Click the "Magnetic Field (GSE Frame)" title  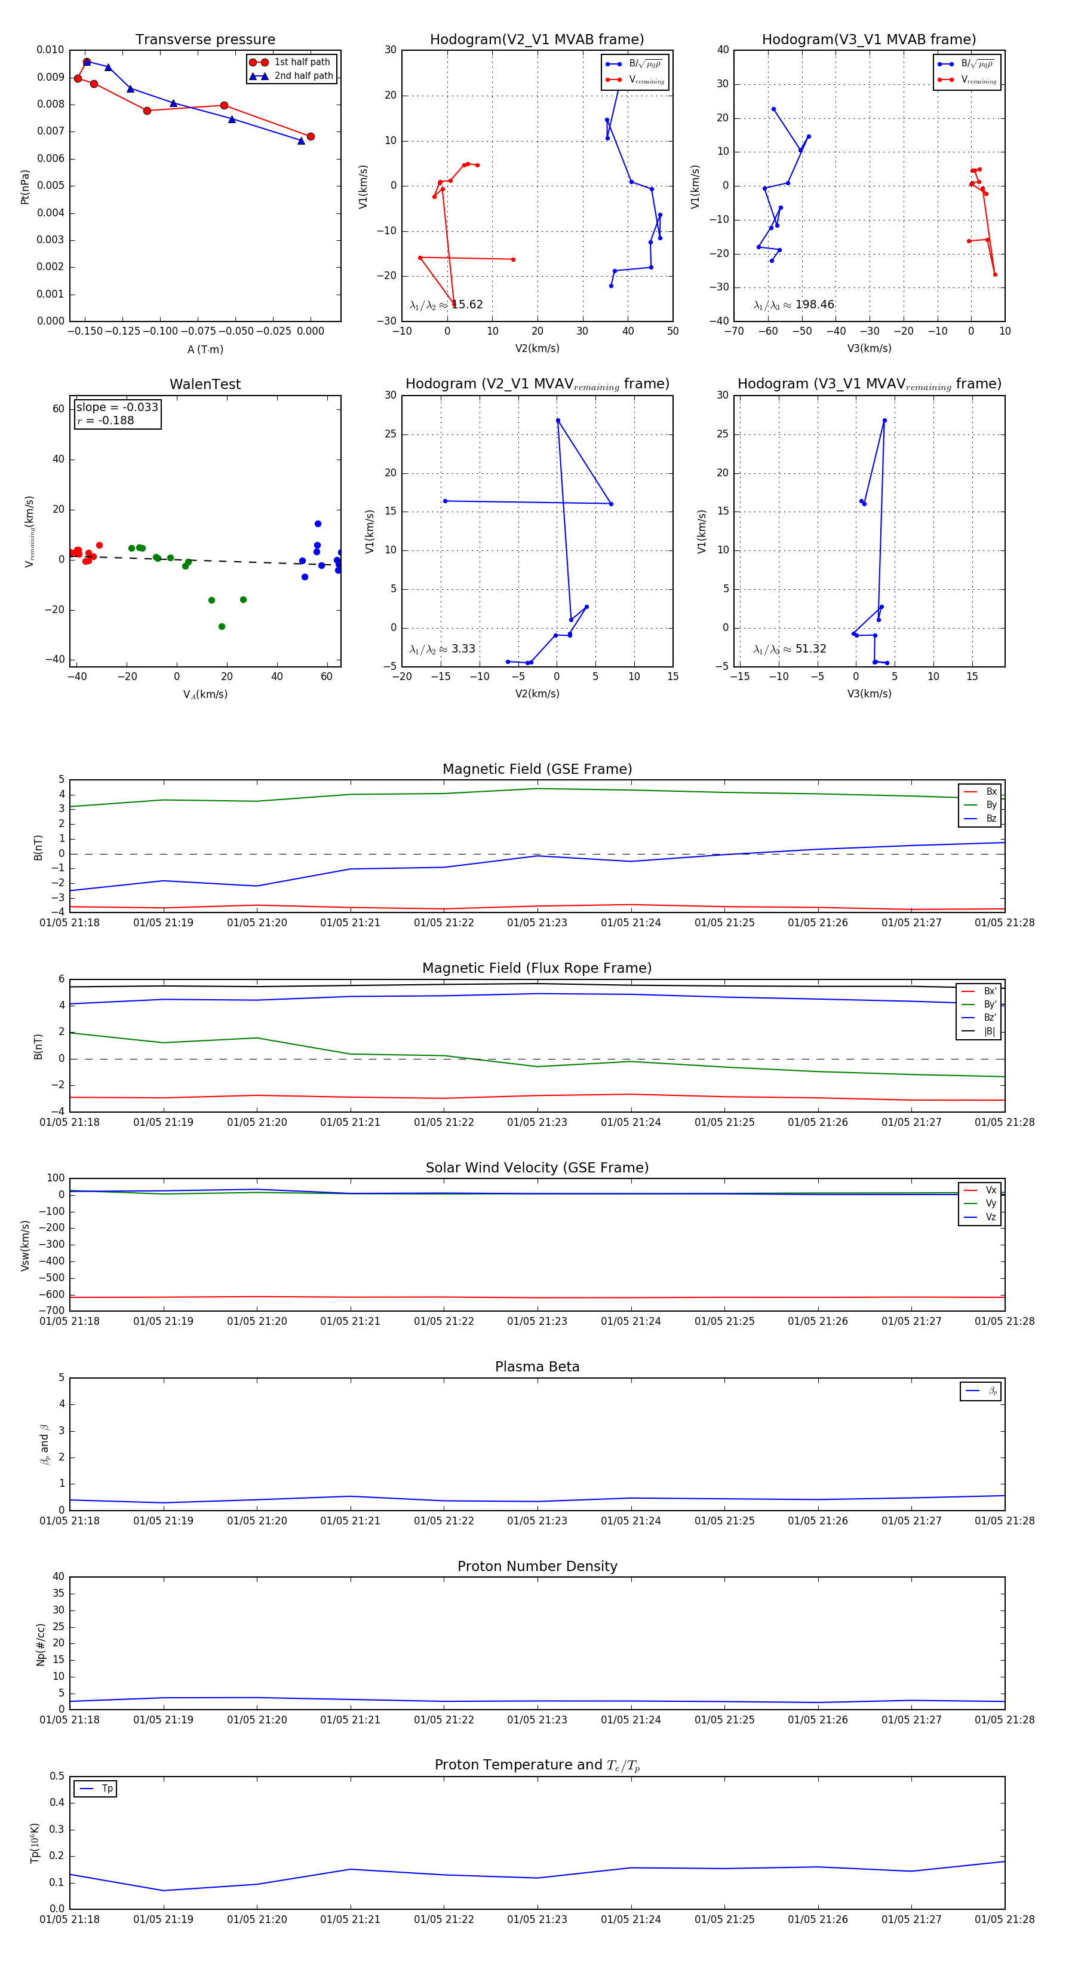537,769
